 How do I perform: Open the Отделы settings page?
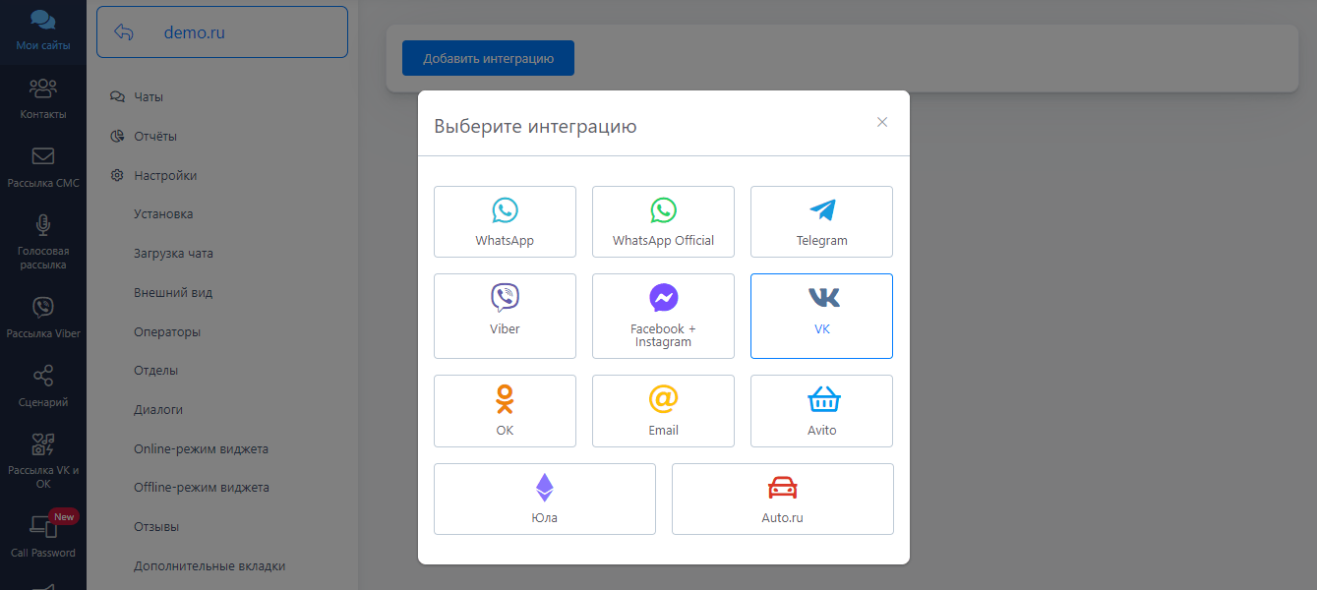pos(156,371)
